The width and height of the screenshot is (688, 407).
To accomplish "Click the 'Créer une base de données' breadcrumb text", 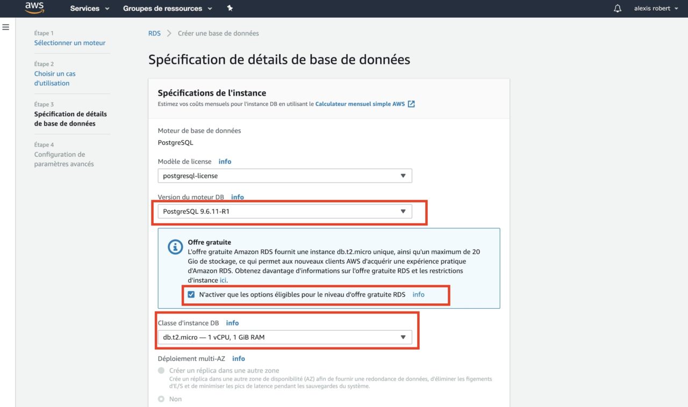I will tap(218, 33).
